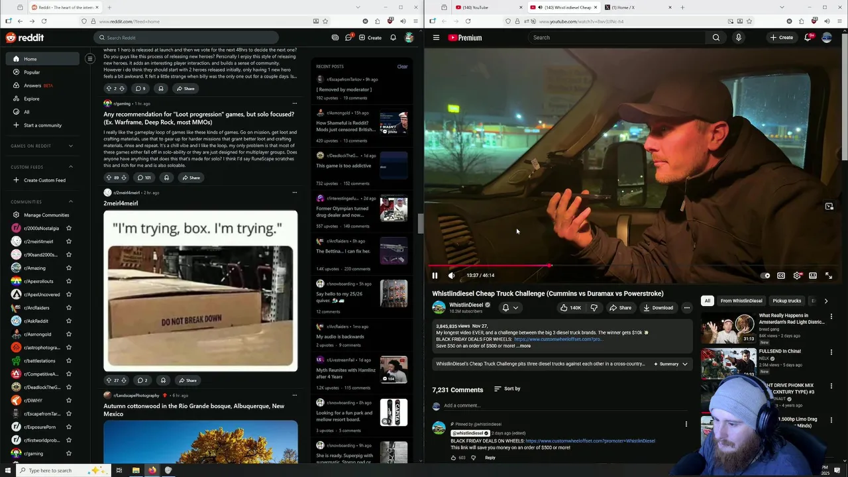Mute the YouTube player volume
Image resolution: width=848 pixels, height=477 pixels.
[451, 276]
